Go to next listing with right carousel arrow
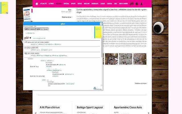 click(148, 113)
